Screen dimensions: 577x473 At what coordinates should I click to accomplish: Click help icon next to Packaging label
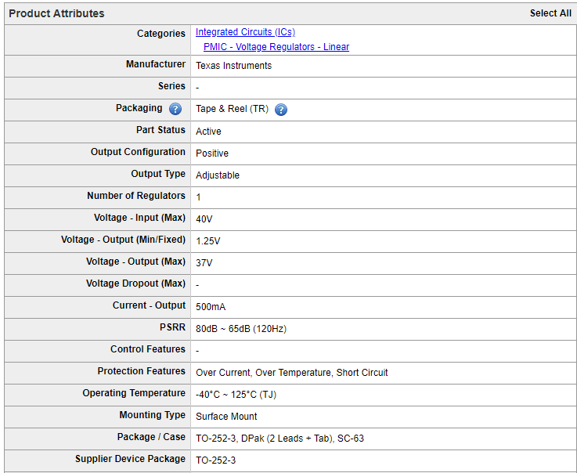tap(175, 109)
